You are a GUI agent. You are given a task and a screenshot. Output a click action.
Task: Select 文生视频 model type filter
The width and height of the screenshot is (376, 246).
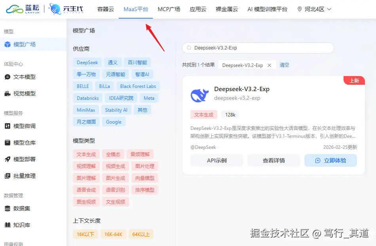(x=116, y=202)
